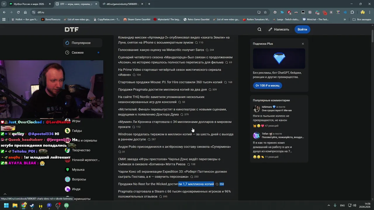Open the Chrome profile avatar
This screenshot has height=210, width=374.
(363, 12)
